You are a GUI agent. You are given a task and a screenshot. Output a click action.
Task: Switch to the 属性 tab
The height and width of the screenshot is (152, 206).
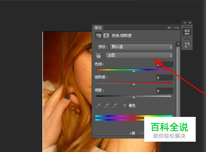point(98,28)
